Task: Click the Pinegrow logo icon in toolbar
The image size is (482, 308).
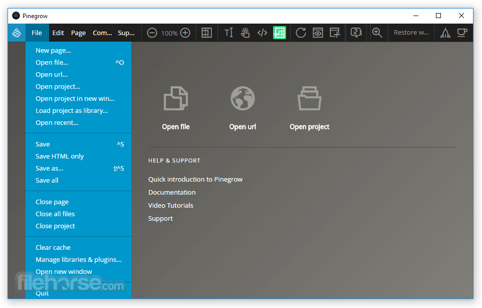Action: [x=17, y=33]
